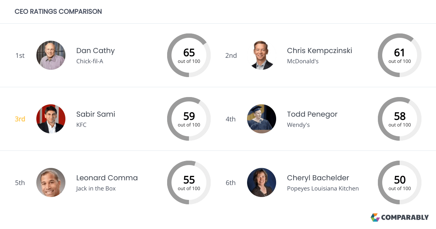436x229 pixels.
Task: Click Todd Penegor's profile photo
Action: 262,119
